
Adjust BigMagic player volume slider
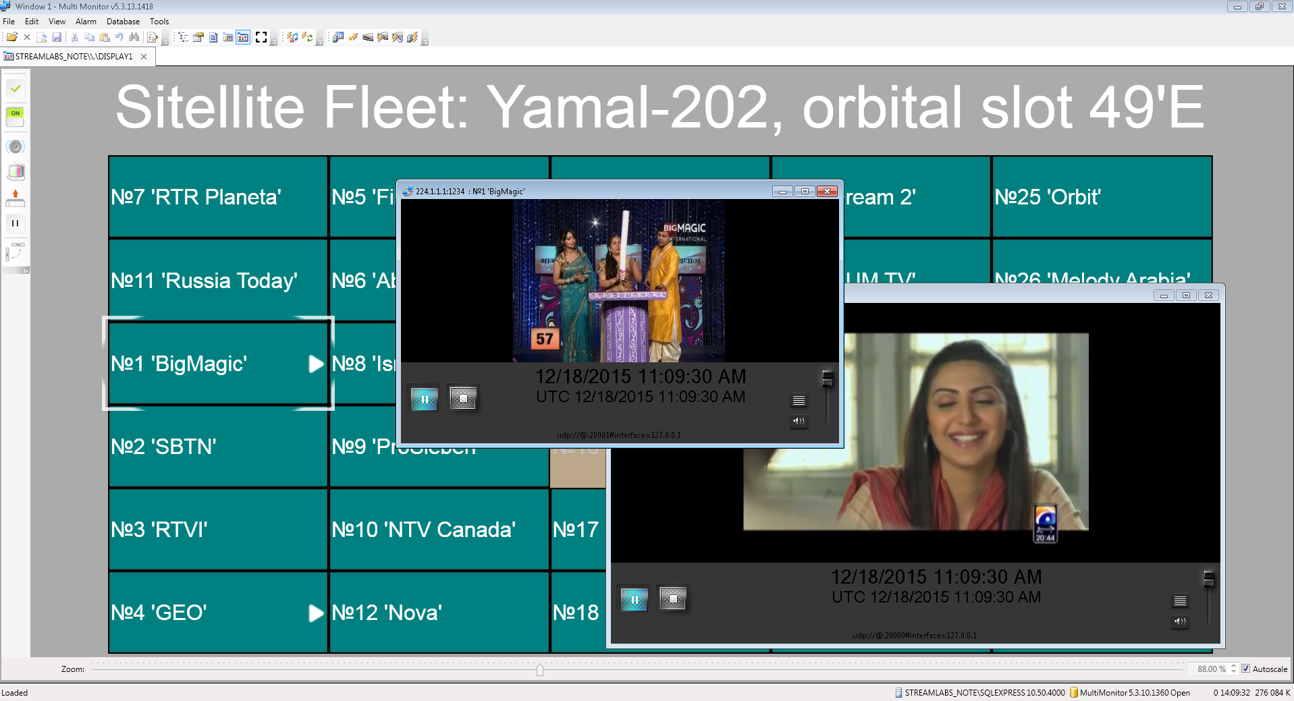point(828,378)
